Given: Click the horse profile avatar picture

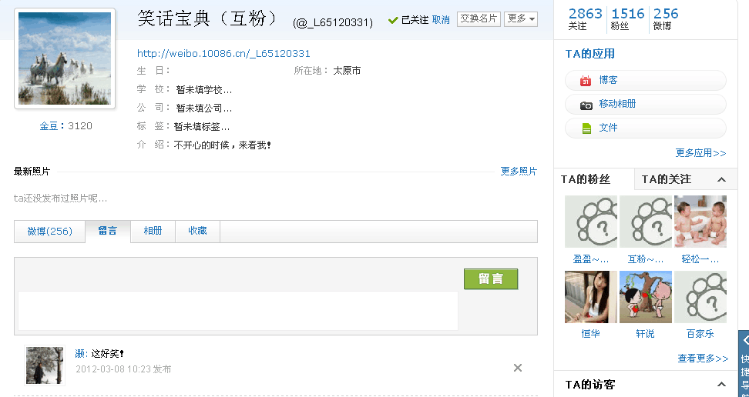Looking at the screenshot, I should [65, 58].
